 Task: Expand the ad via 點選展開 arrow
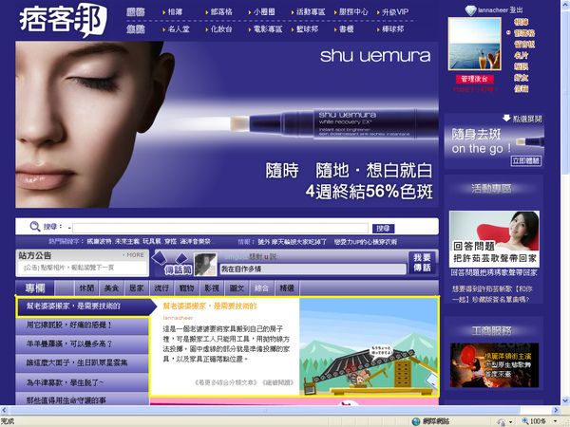coord(522,119)
